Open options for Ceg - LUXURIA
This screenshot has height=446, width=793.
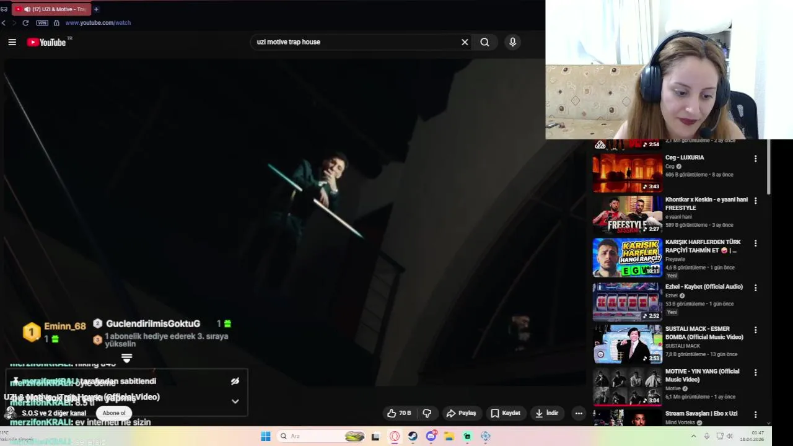point(755,159)
